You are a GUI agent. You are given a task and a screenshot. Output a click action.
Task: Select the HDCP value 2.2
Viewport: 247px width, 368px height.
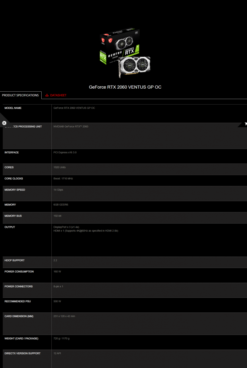pyautogui.click(x=55, y=260)
